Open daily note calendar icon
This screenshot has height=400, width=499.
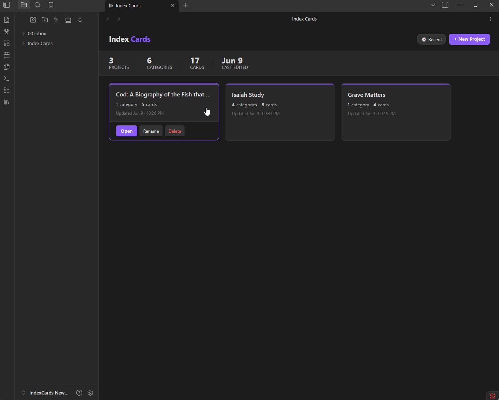[7, 55]
